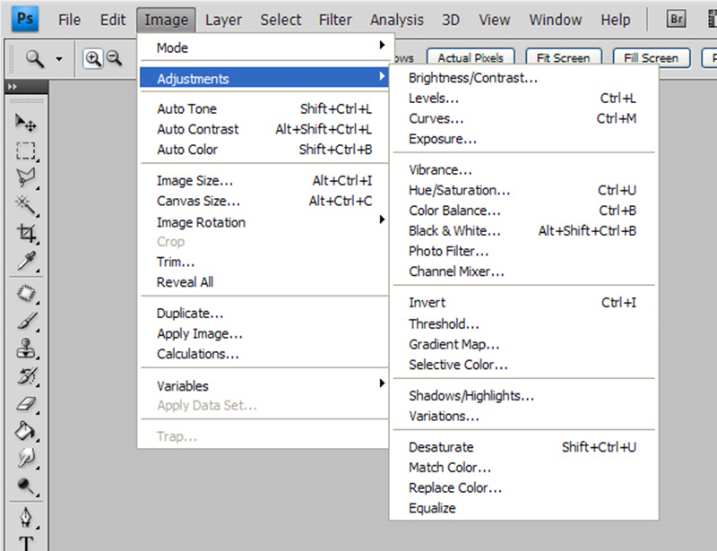Choose the Clone Stamp tool
Screen dimensions: 717x551
pos(26,349)
